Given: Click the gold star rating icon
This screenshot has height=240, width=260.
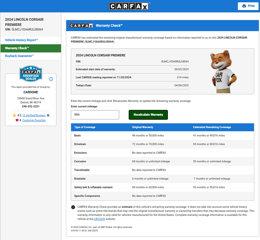Looking at the screenshot, I should [14, 115].
